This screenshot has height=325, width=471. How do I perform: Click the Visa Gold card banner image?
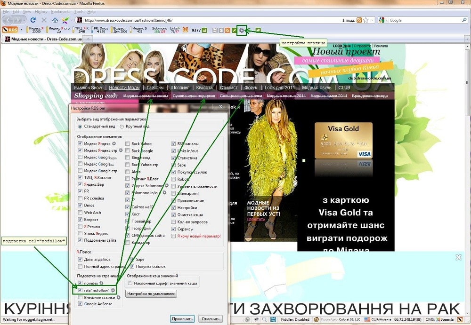[x=343, y=141]
